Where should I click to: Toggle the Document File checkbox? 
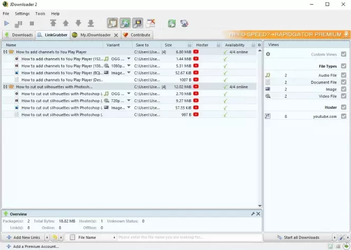coord(344,82)
